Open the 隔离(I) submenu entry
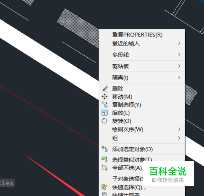Image resolution: width=204 pixels, height=196 pixels. pos(142,78)
